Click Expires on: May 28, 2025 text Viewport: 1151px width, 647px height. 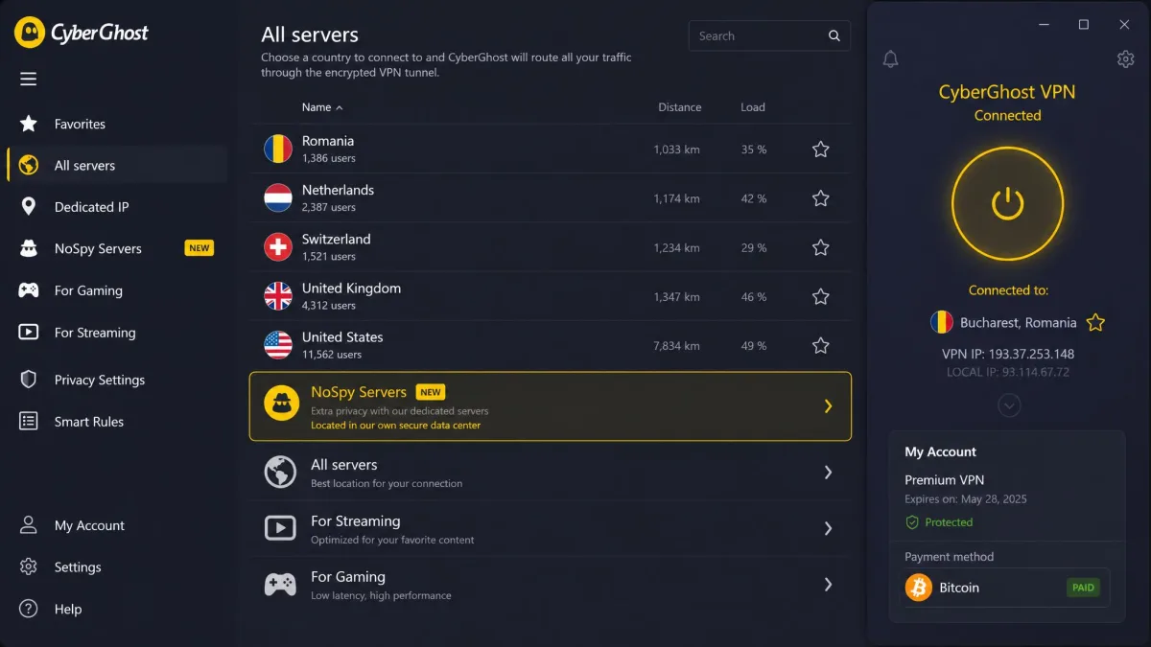(966, 499)
